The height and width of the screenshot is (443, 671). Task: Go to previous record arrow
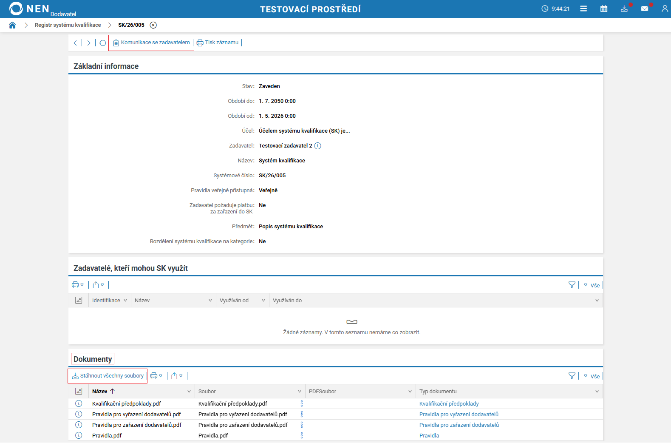[75, 43]
